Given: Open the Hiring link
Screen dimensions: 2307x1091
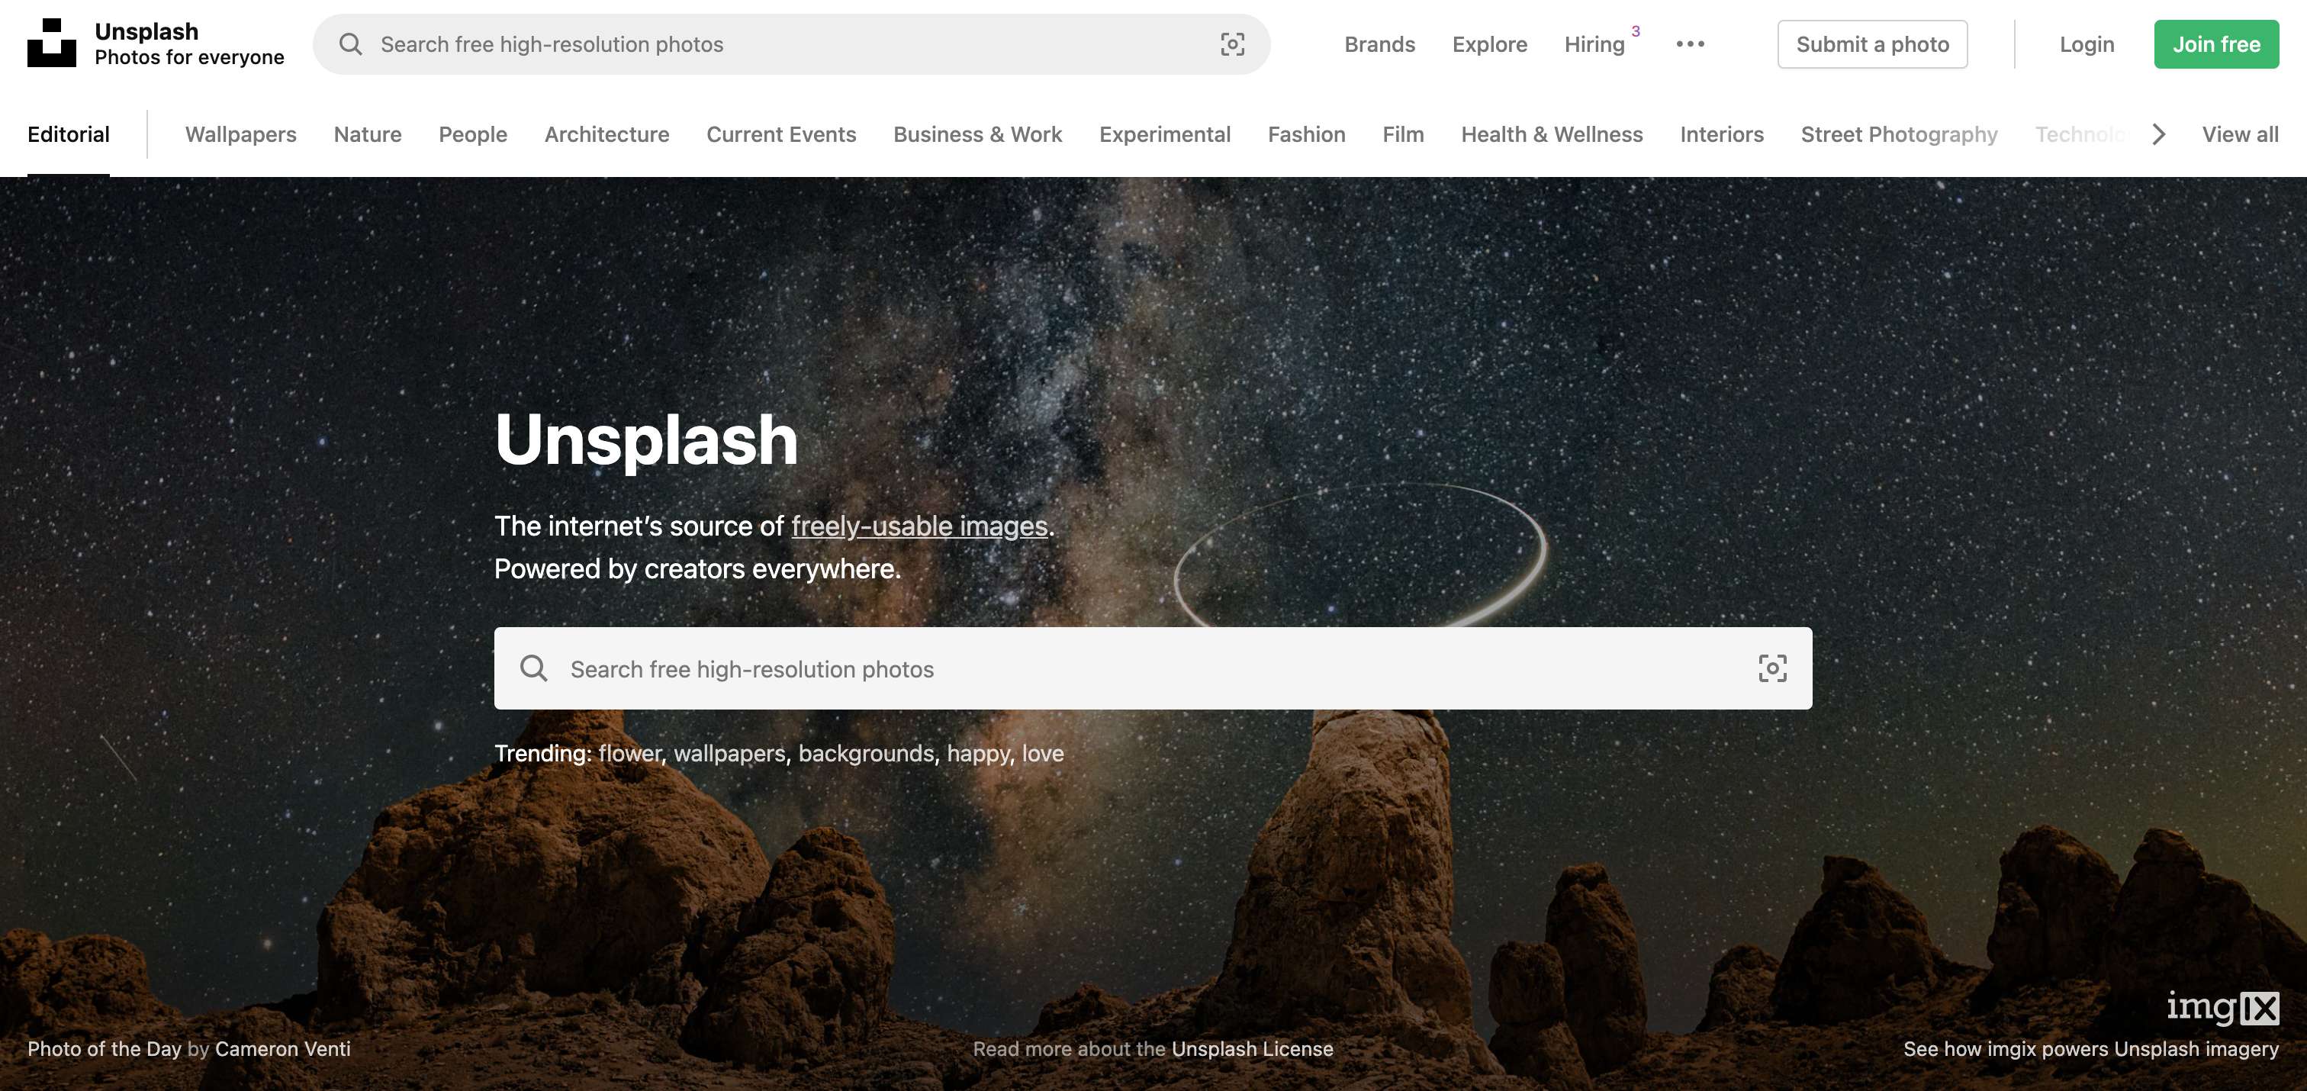Looking at the screenshot, I should 1593,44.
